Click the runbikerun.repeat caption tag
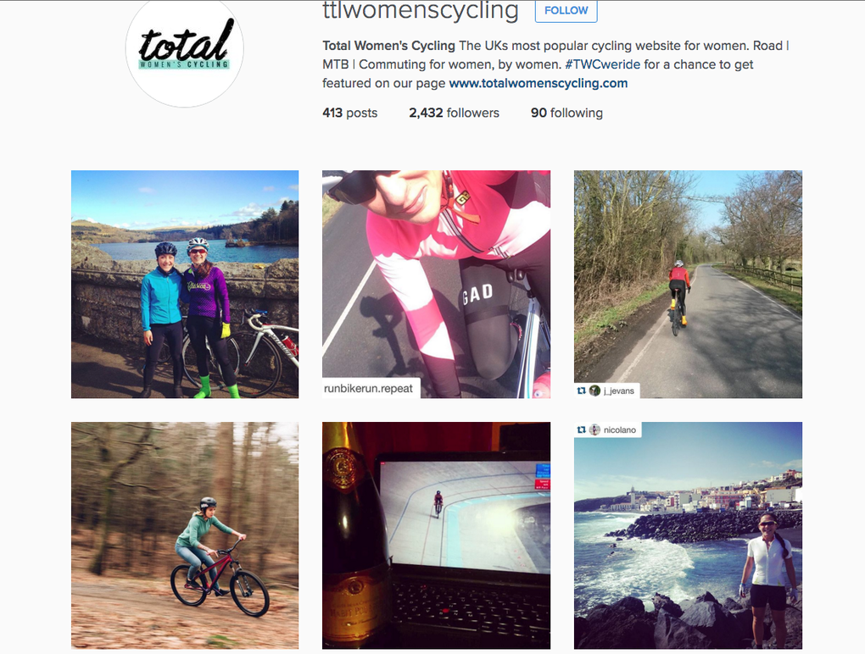865x654 pixels. (369, 389)
